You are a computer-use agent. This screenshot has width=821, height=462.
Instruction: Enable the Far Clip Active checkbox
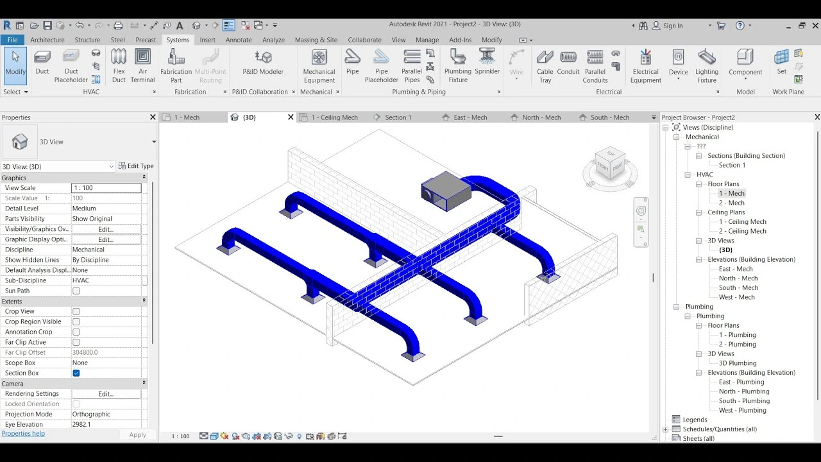(76, 342)
